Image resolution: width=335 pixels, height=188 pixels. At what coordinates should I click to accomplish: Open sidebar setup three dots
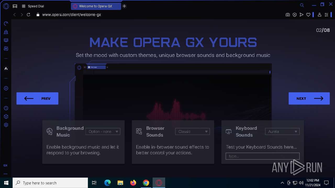(5, 174)
